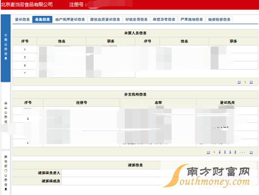Click the 登记机关 column header

click(227, 103)
